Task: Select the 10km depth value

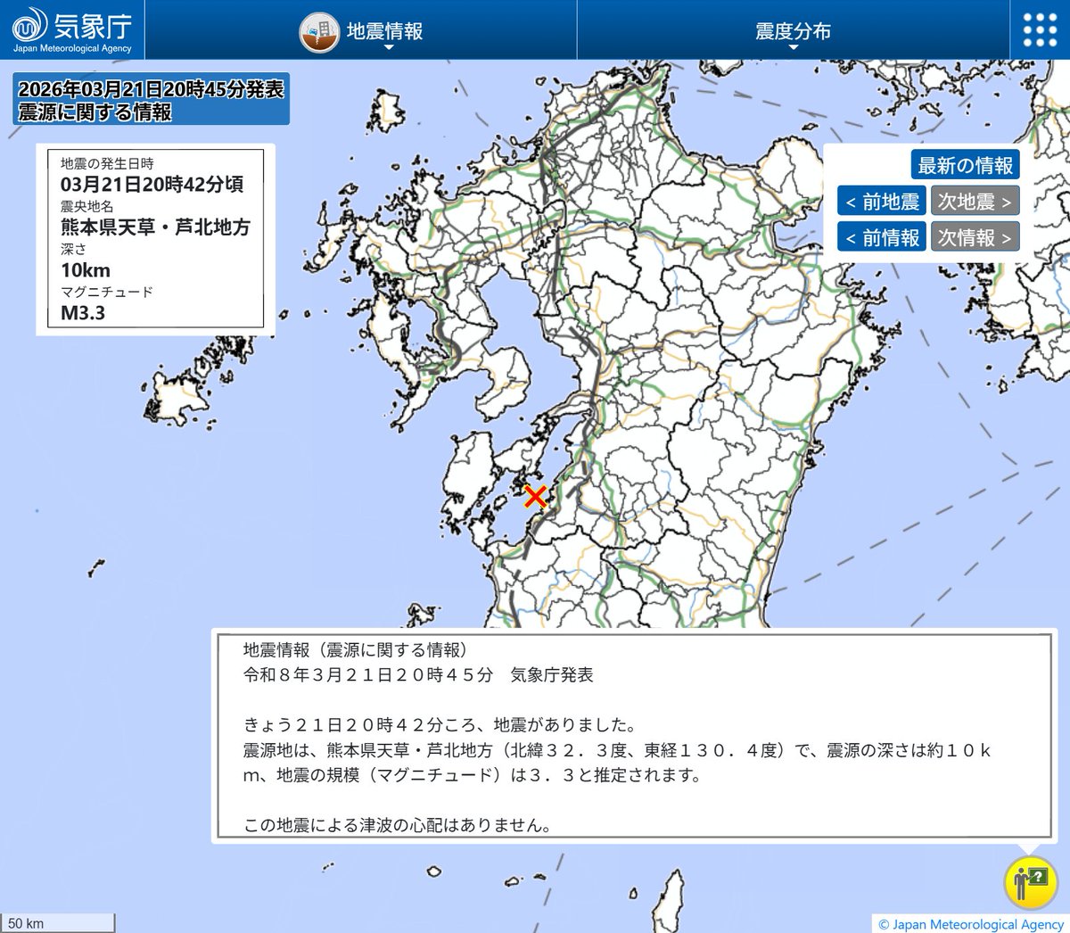Action: (86, 270)
